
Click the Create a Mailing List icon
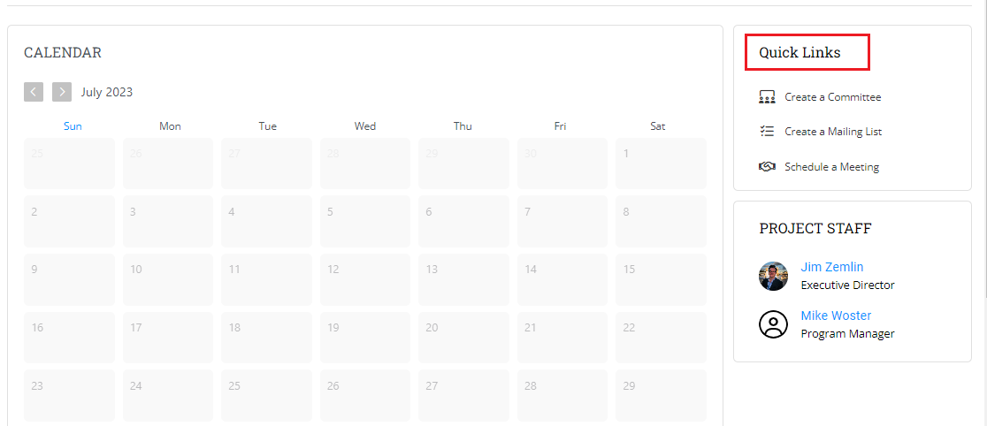pyautogui.click(x=767, y=132)
